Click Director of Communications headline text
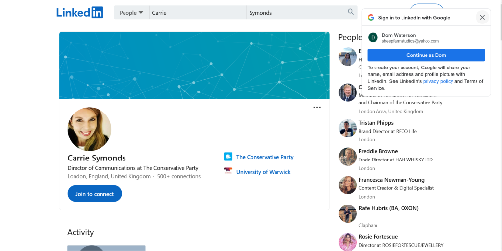 click(x=133, y=168)
